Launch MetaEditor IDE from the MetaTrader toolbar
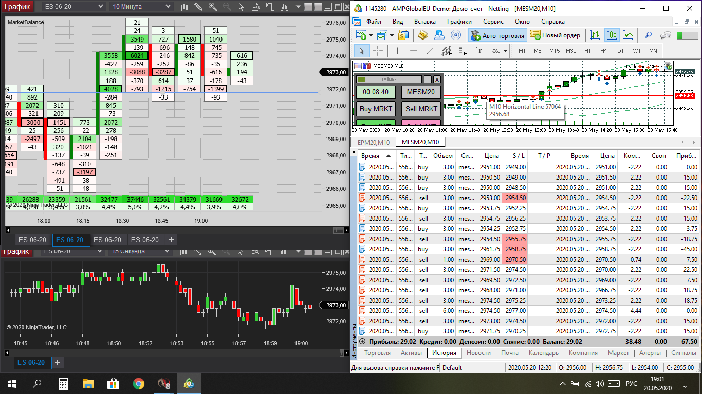 [423, 35]
